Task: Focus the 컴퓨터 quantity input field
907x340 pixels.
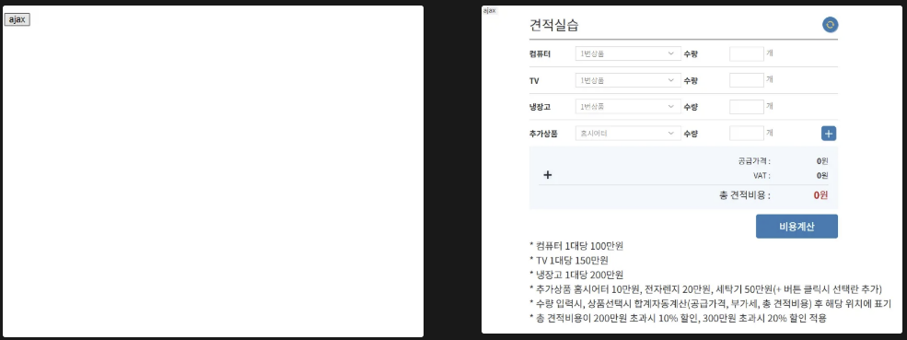Action: (x=746, y=53)
